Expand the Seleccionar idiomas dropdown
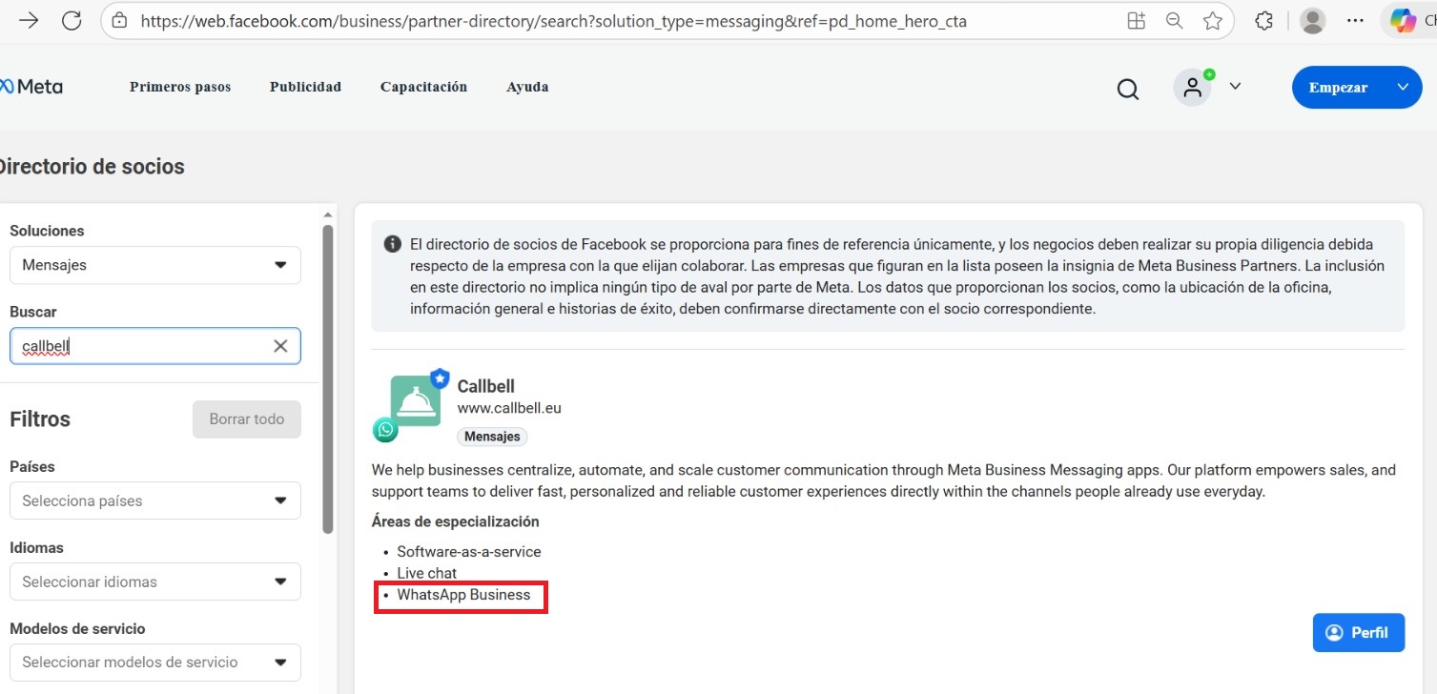 [154, 582]
